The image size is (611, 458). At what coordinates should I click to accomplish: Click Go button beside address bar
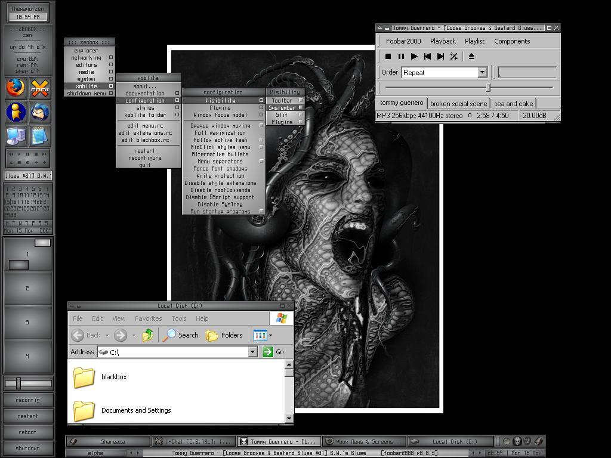273,352
